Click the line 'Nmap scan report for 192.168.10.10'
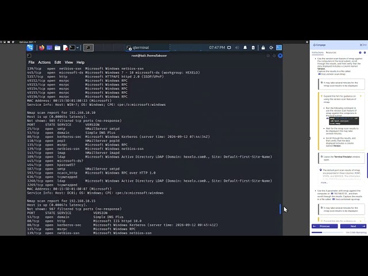 click(62, 113)
